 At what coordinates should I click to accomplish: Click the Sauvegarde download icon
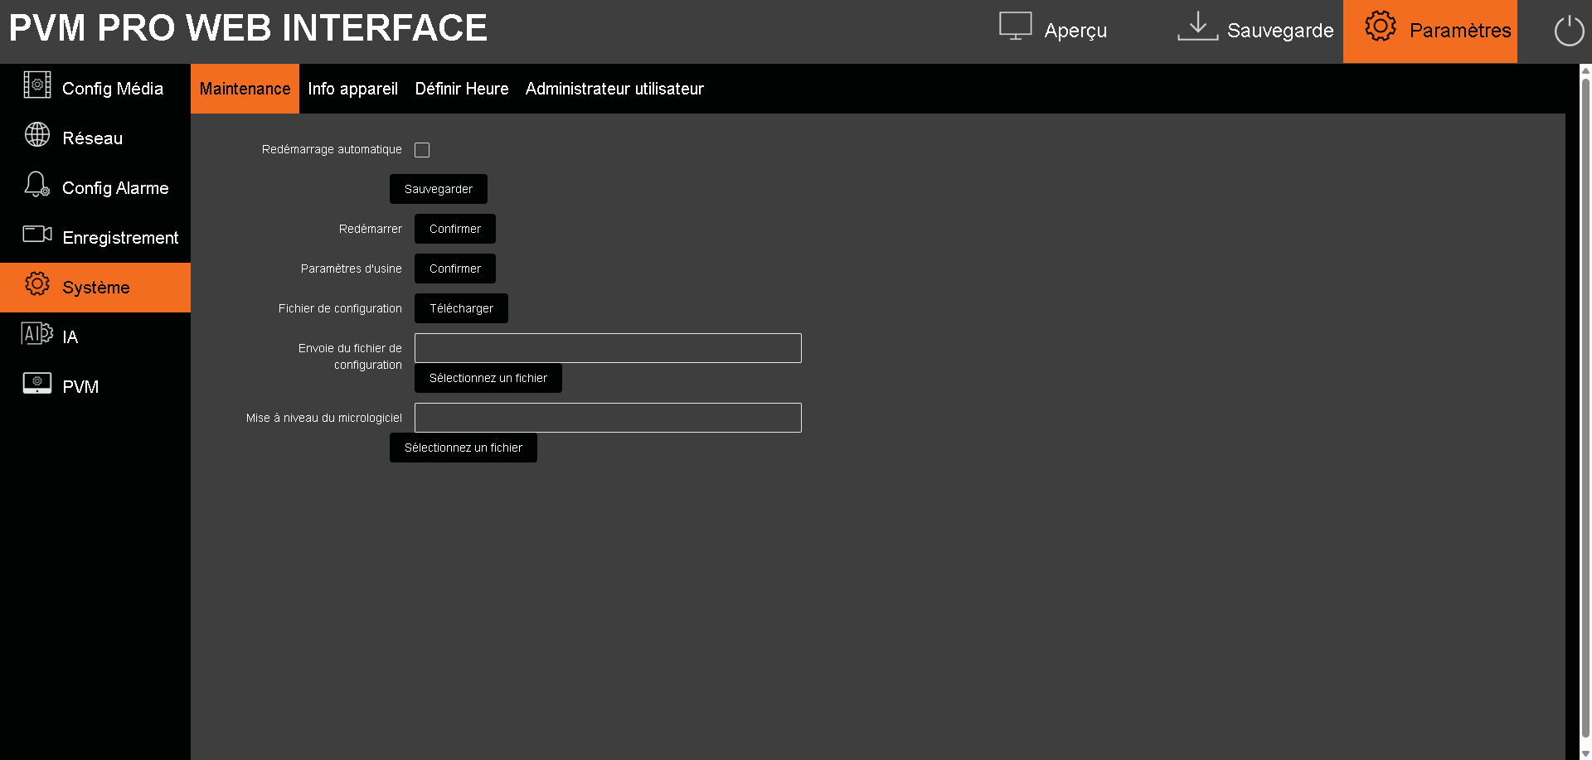pos(1197,26)
